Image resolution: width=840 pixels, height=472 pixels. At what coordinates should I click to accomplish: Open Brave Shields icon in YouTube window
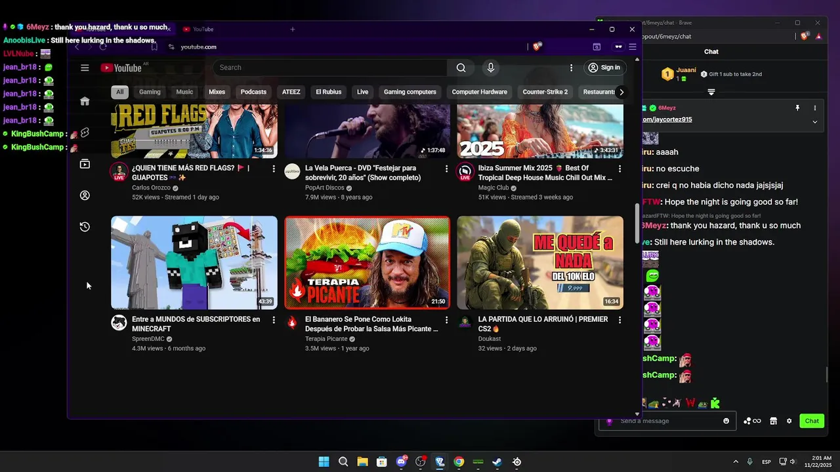point(537,47)
